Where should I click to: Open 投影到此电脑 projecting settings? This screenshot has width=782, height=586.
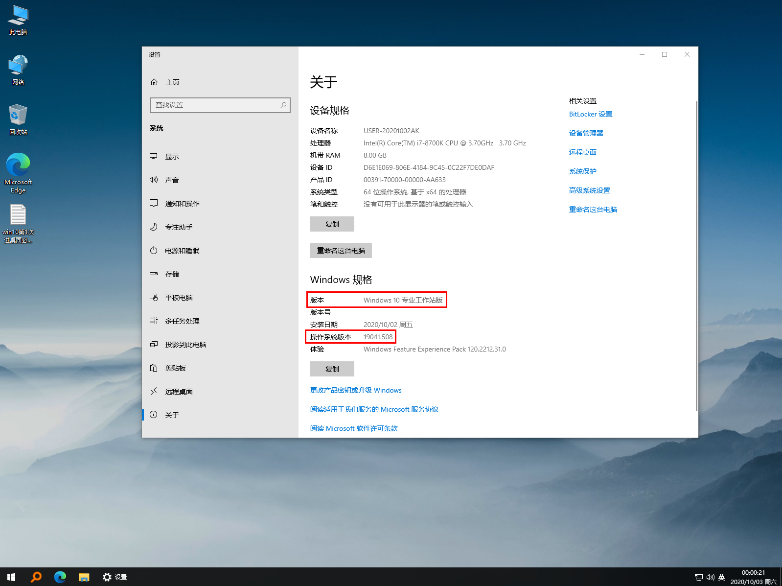220,345
